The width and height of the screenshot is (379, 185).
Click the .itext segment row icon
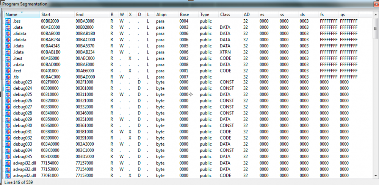click(8, 58)
